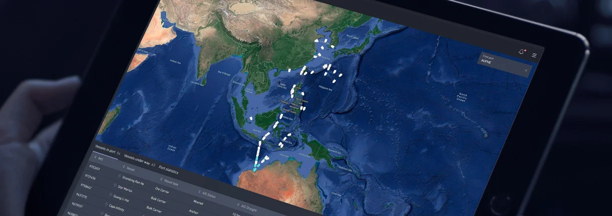
Task: Click IMO number 9758662
Action: 86,186
